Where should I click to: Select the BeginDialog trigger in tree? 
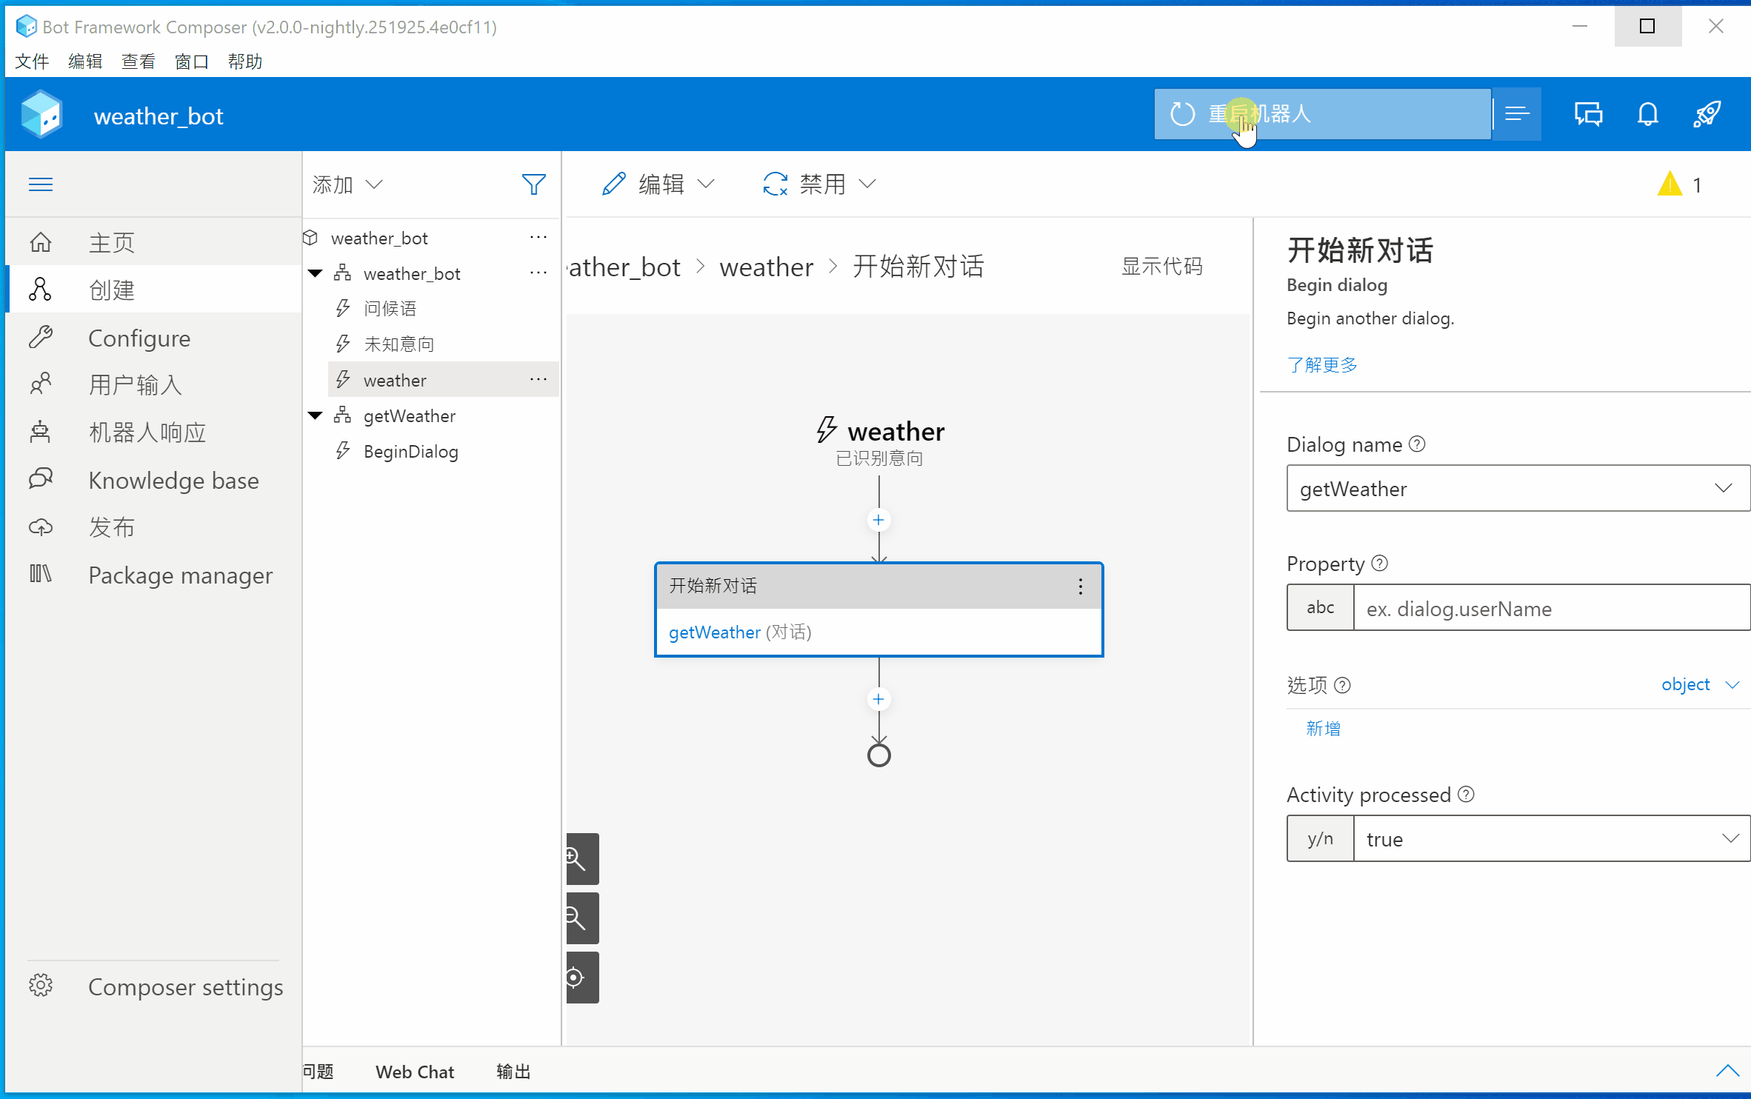[410, 451]
